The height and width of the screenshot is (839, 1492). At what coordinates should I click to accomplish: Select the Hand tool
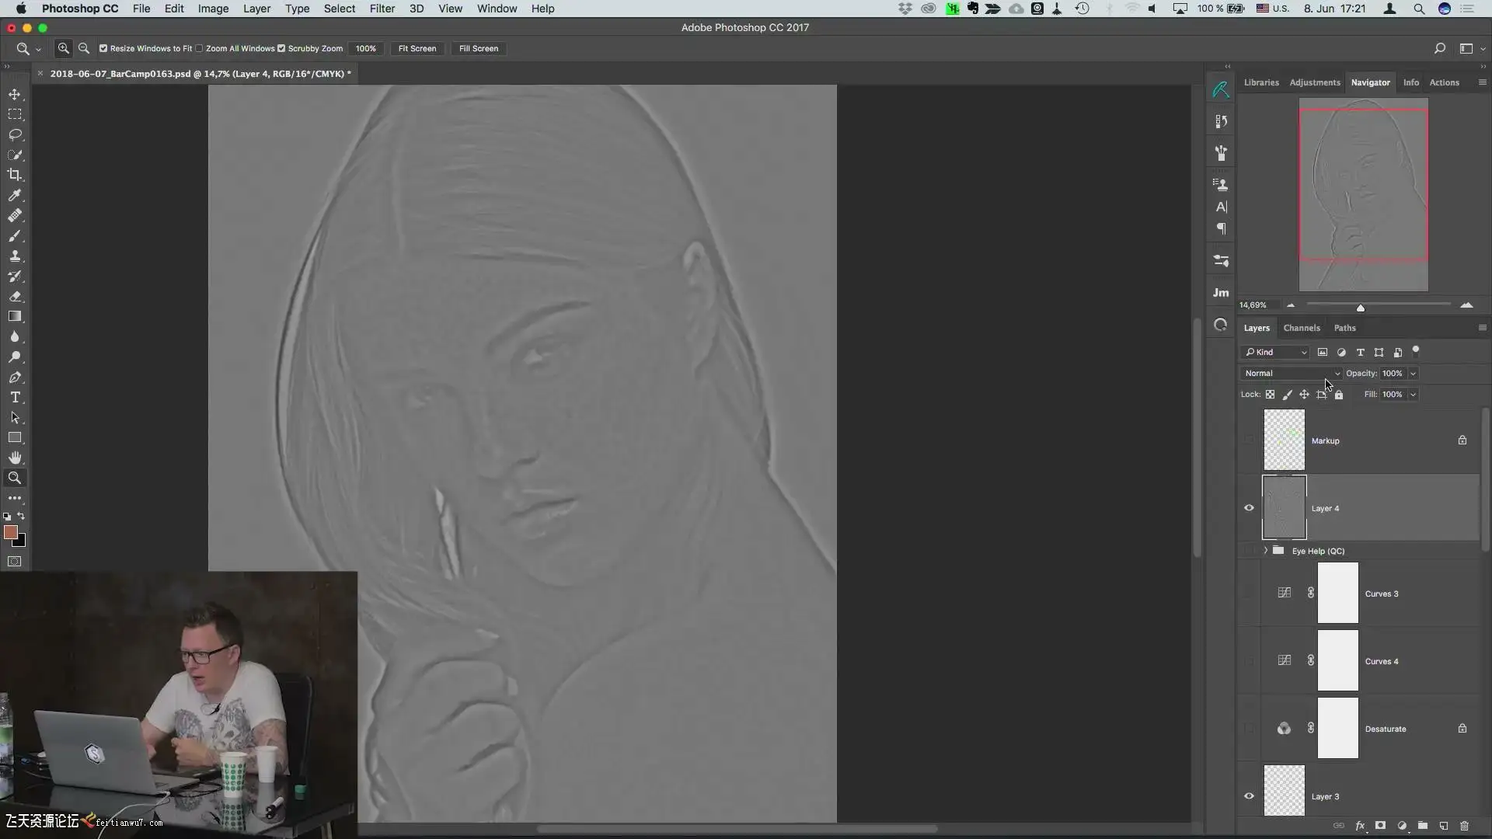[x=15, y=458]
